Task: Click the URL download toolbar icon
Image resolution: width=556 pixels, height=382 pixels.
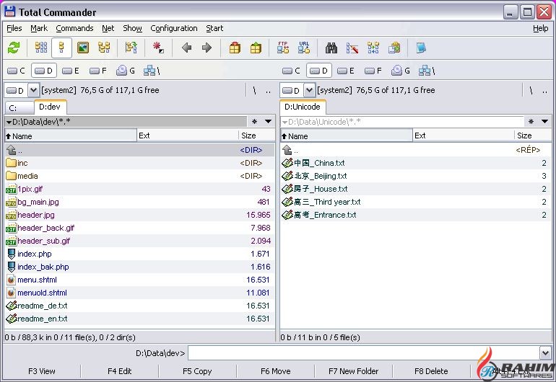Action: pos(304,48)
